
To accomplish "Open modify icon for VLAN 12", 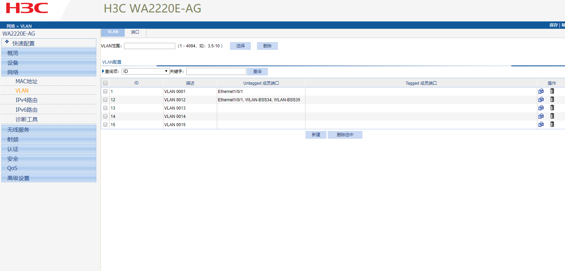I will point(541,100).
